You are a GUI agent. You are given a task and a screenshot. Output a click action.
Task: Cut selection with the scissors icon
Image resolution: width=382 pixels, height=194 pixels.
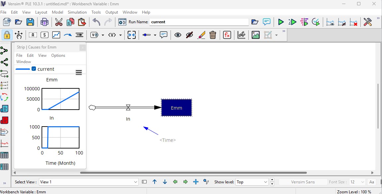pos(59,22)
